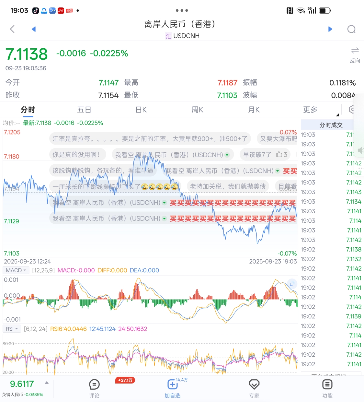Screen dimensions: 364x402
Task: Expand bottom ticker 9.6117 arrow
Action: [x=47, y=383]
